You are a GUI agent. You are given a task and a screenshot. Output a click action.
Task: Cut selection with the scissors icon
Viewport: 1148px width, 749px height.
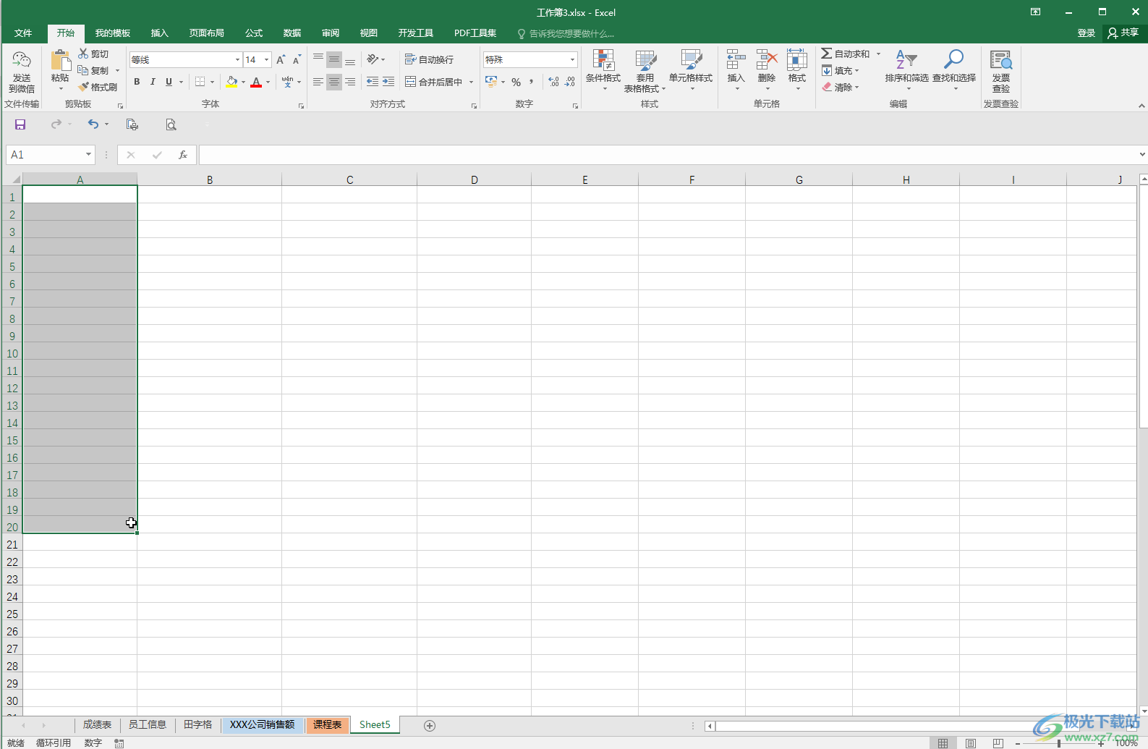[x=83, y=54]
